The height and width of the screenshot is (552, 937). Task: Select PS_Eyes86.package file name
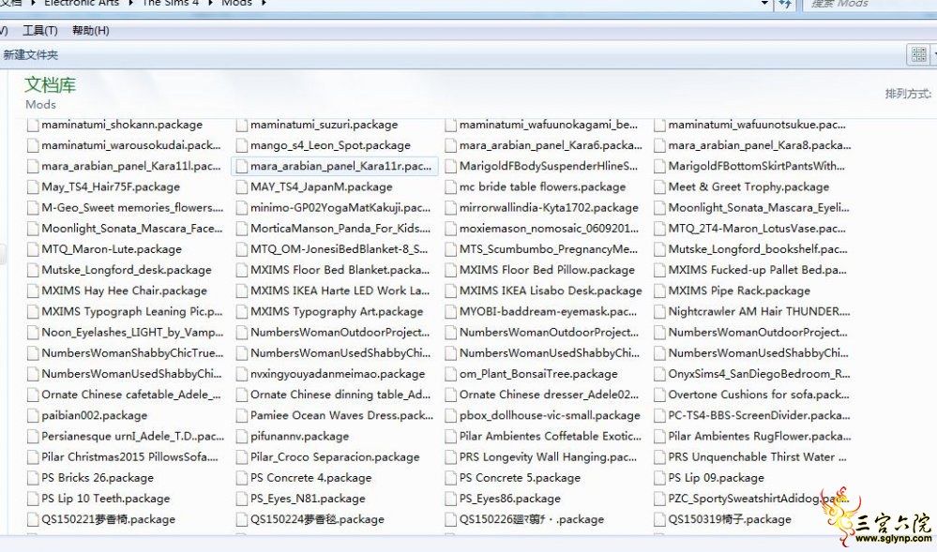click(x=509, y=499)
